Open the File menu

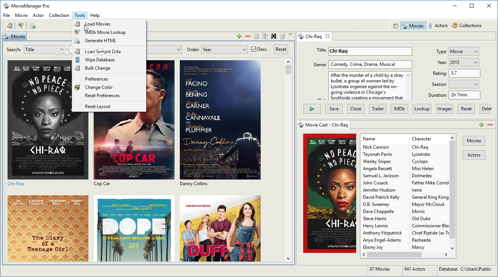(6, 15)
